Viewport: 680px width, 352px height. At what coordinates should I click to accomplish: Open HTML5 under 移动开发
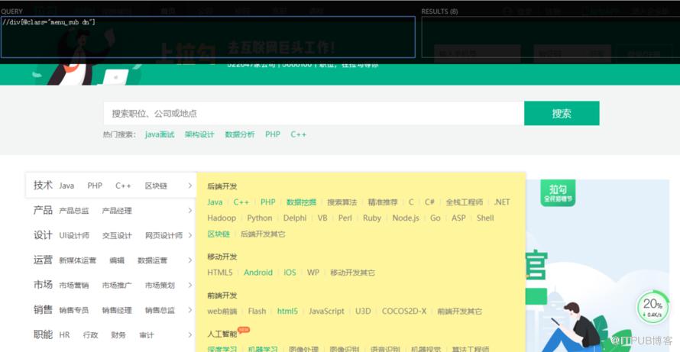click(x=220, y=273)
